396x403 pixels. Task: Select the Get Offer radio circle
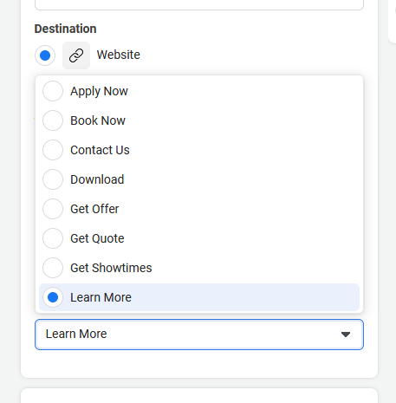(x=53, y=209)
